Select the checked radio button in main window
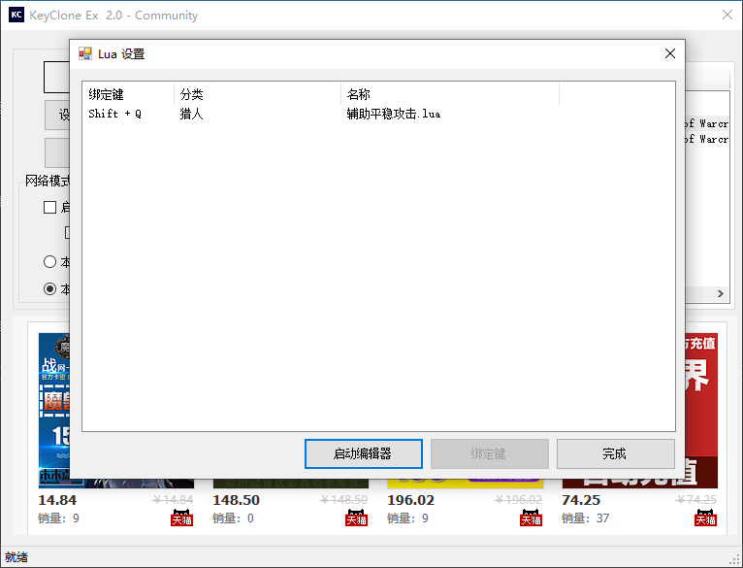This screenshot has height=568, width=743. [49, 288]
